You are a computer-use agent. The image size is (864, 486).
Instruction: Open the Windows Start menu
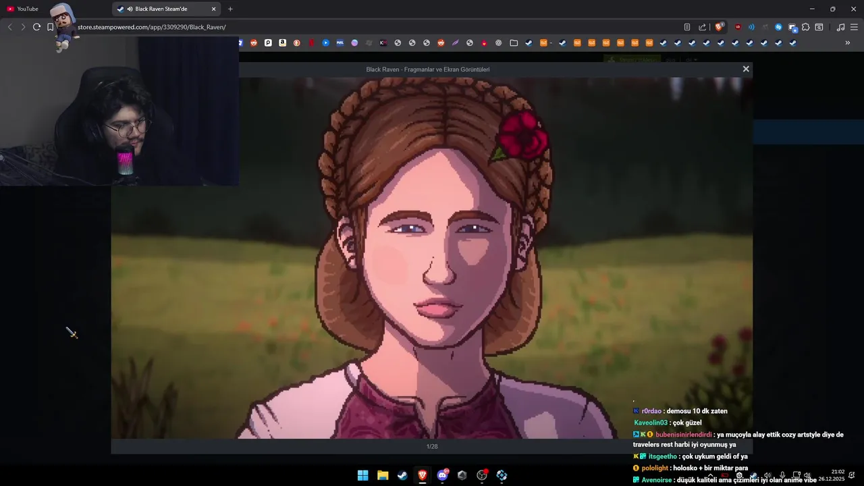[362, 475]
